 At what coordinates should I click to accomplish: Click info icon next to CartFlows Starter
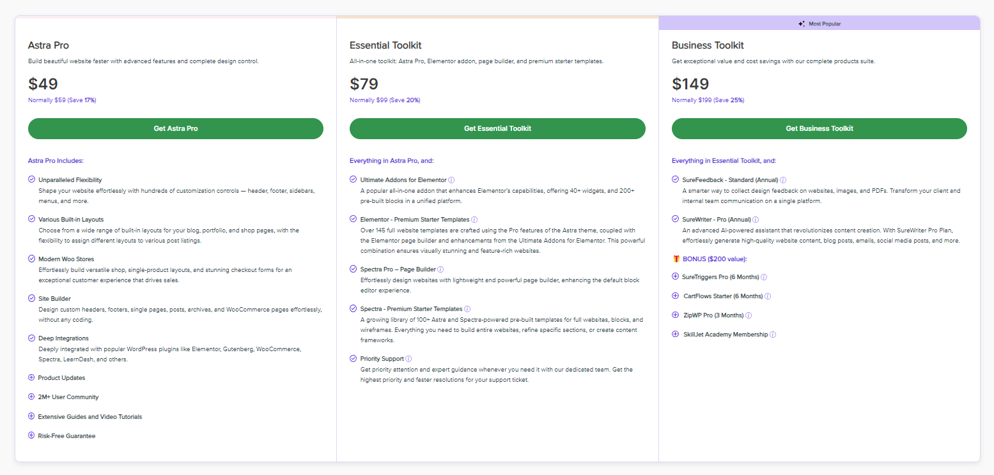(768, 296)
